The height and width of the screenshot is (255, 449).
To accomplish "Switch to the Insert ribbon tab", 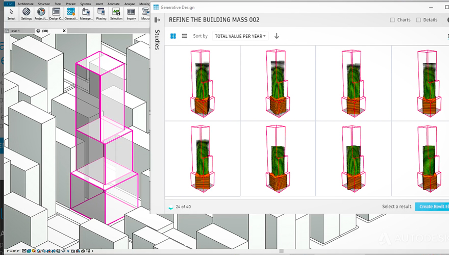I will pyautogui.click(x=99, y=4).
